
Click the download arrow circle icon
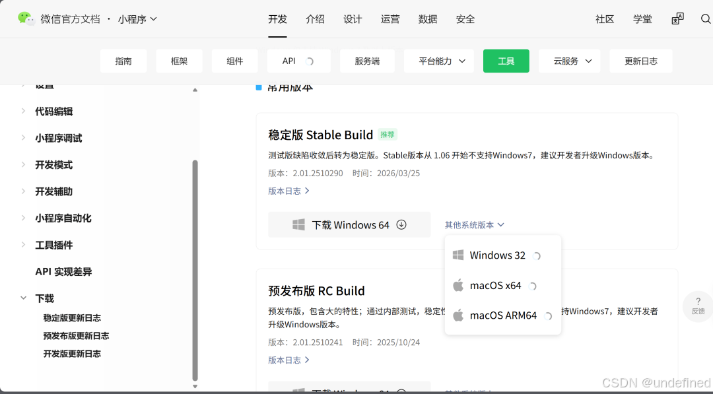pyautogui.click(x=401, y=224)
